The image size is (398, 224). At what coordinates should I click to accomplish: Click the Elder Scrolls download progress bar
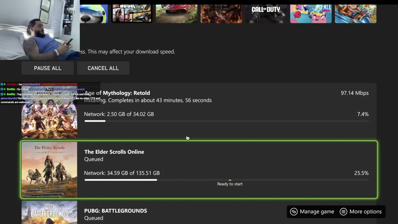226,180
